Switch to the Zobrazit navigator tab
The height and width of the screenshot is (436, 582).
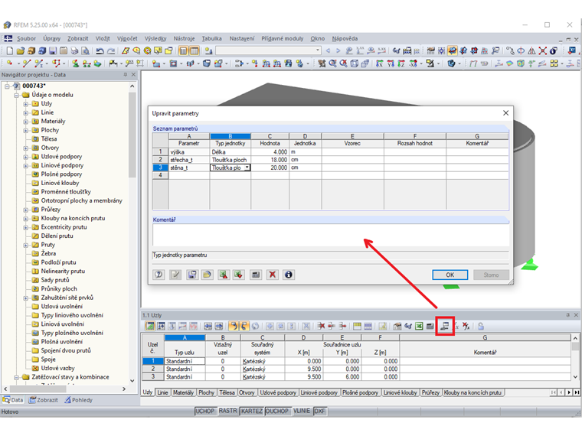tap(44, 400)
